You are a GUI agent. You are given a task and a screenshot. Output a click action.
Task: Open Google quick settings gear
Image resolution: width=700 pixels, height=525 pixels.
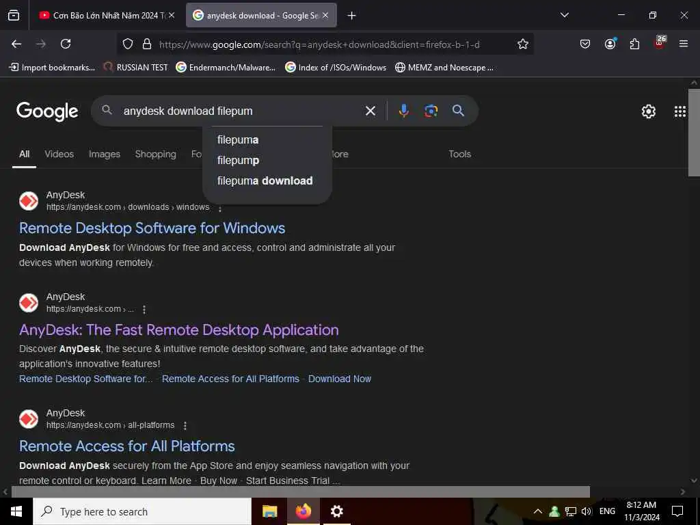[648, 111]
